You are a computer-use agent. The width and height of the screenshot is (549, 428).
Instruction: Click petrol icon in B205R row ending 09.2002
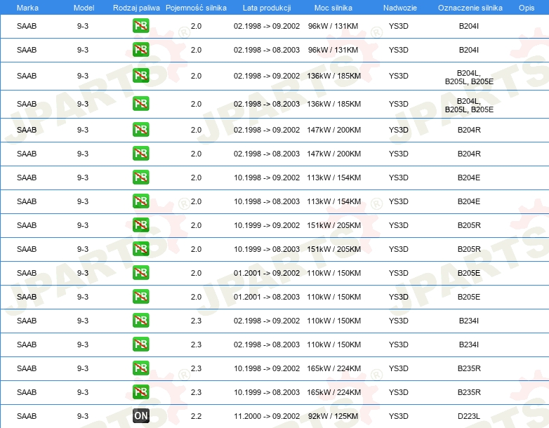pos(140,225)
